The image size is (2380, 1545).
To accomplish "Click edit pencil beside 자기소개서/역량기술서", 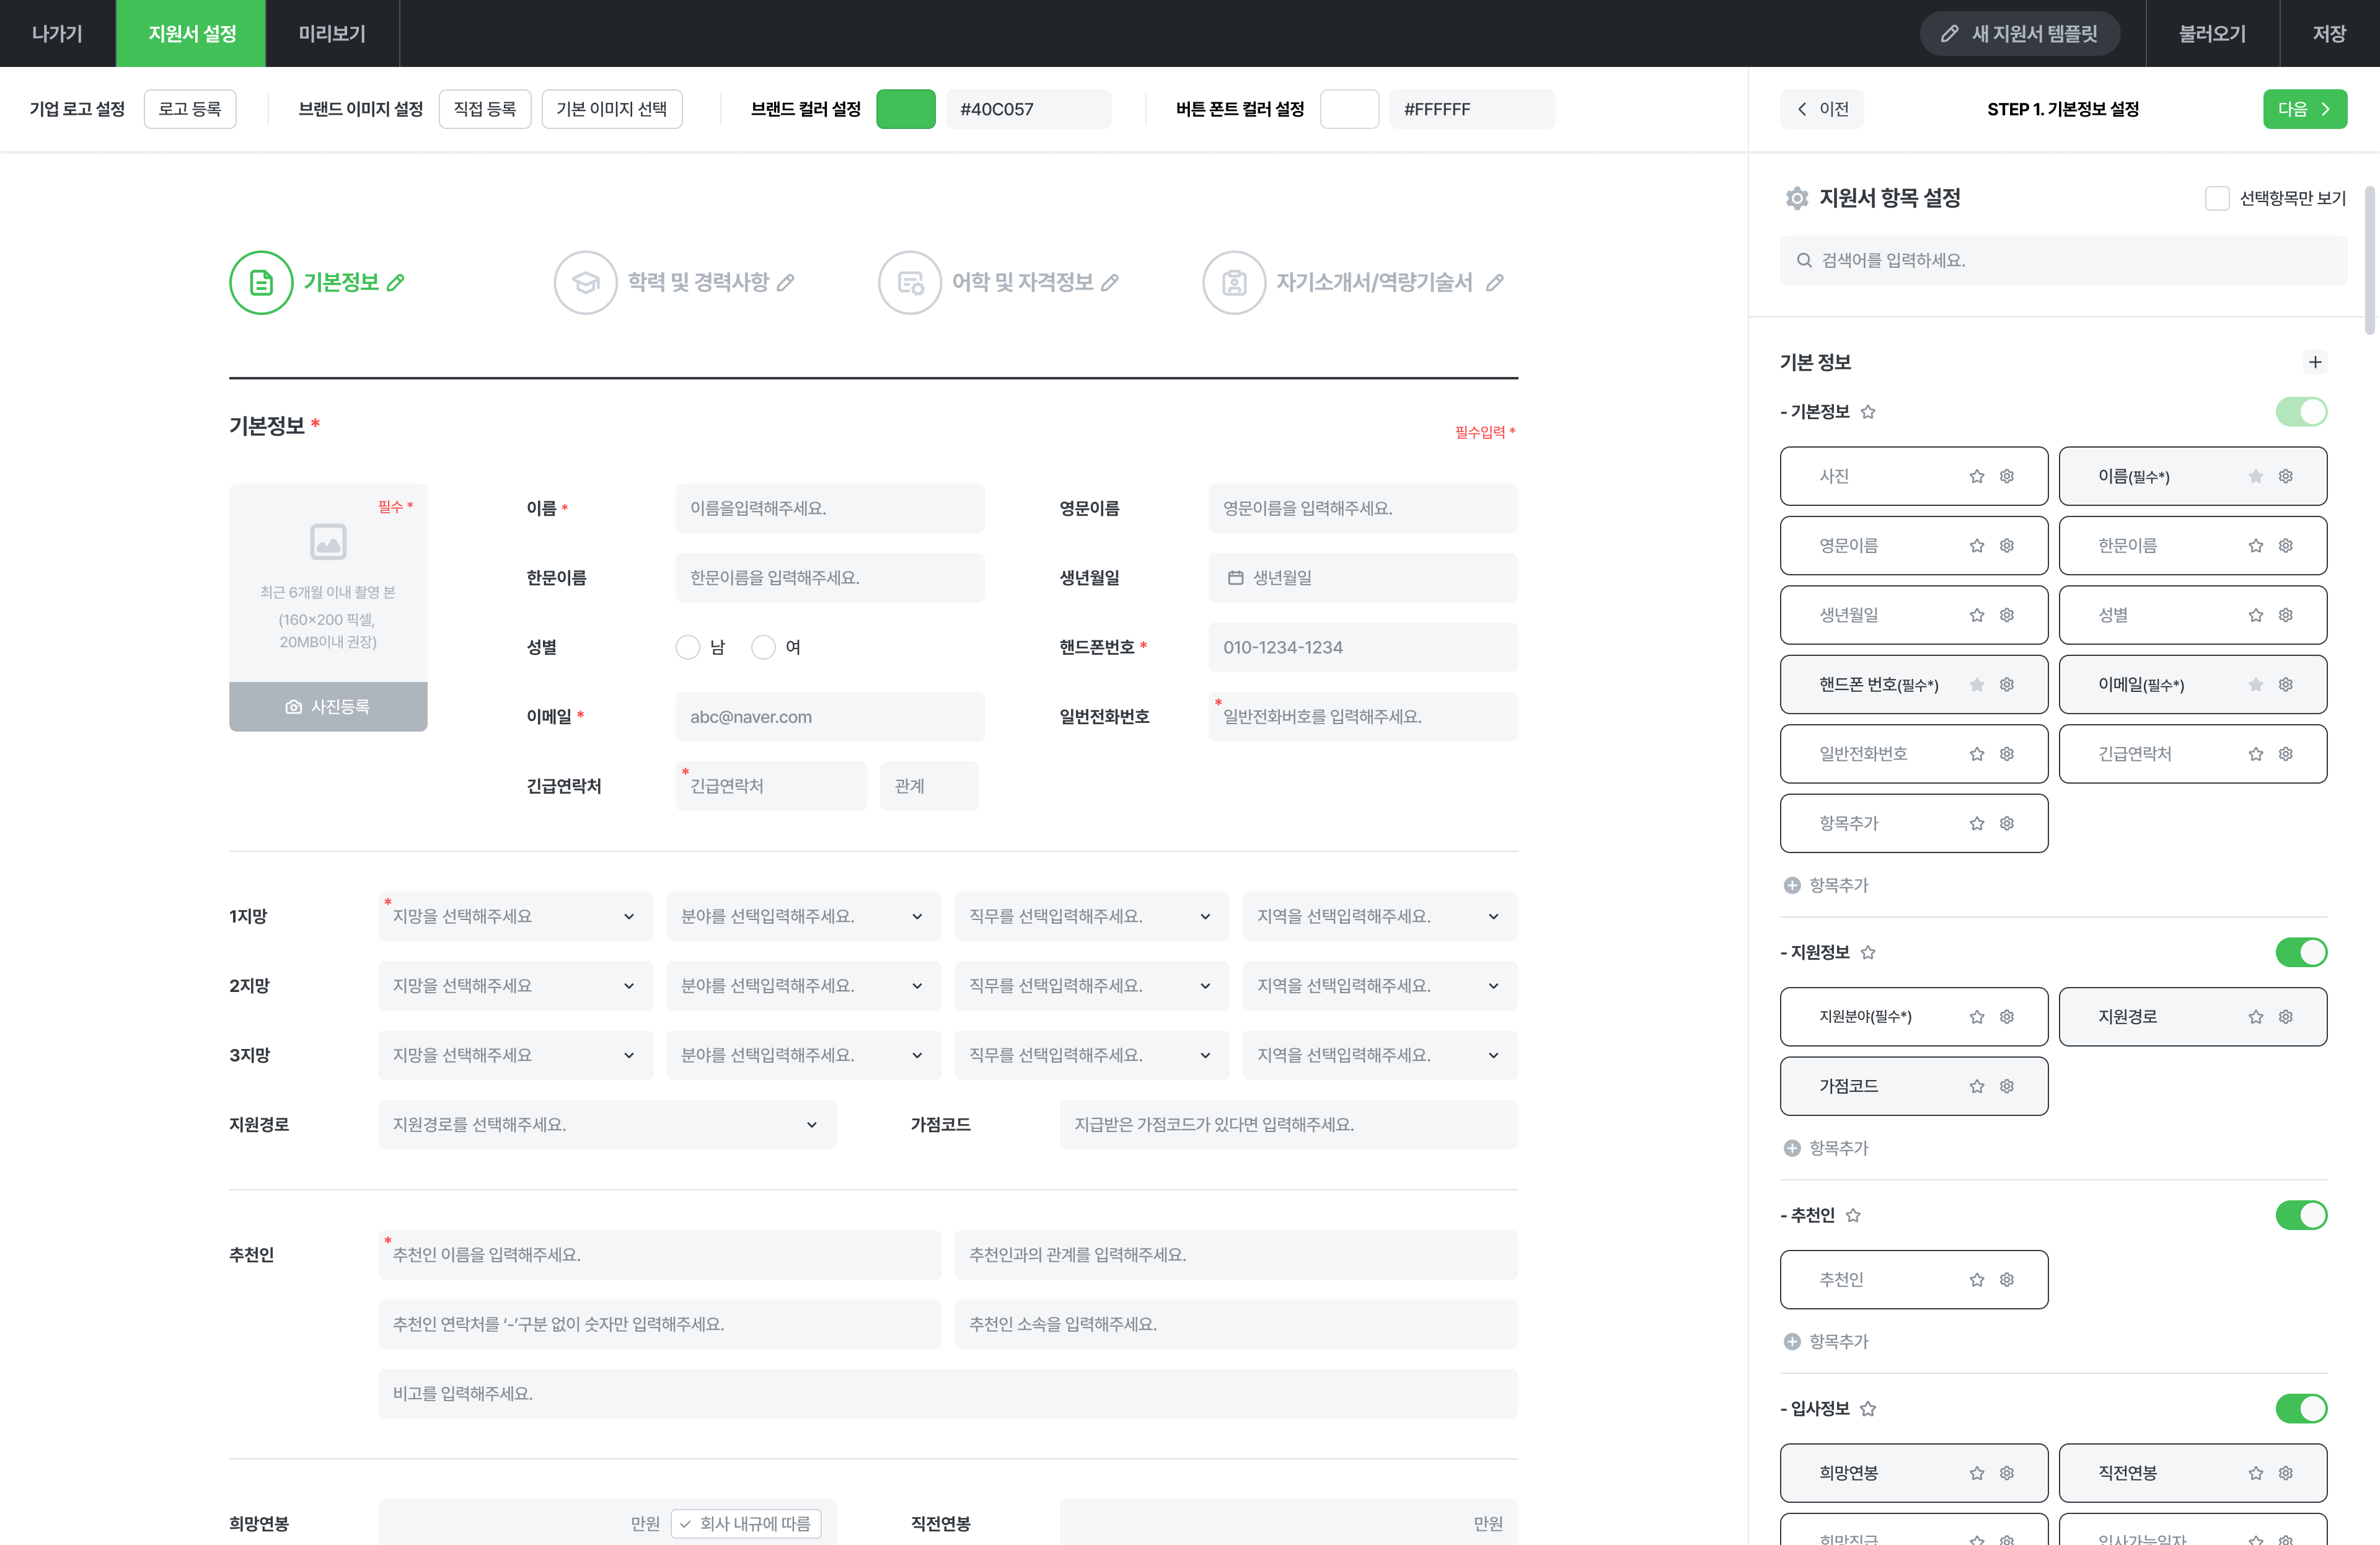I will (1494, 283).
